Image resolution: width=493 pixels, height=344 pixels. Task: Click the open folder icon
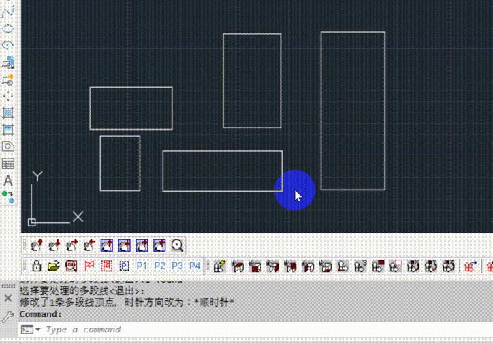click(x=54, y=266)
